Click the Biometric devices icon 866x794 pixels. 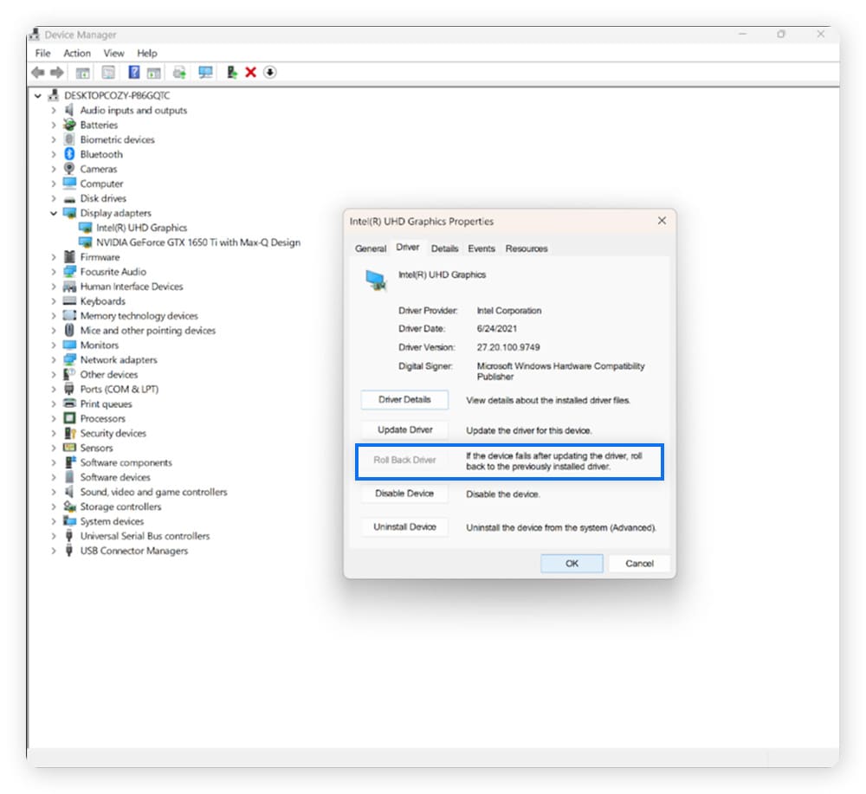[69, 139]
